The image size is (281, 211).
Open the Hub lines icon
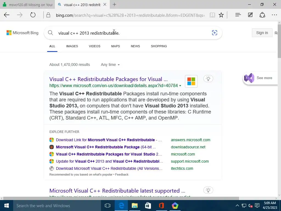click(238, 15)
